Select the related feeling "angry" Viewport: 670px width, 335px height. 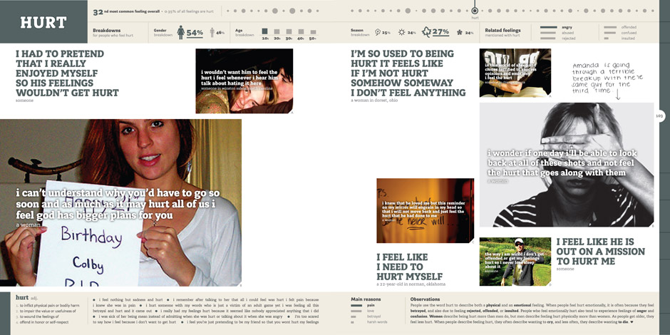click(567, 27)
